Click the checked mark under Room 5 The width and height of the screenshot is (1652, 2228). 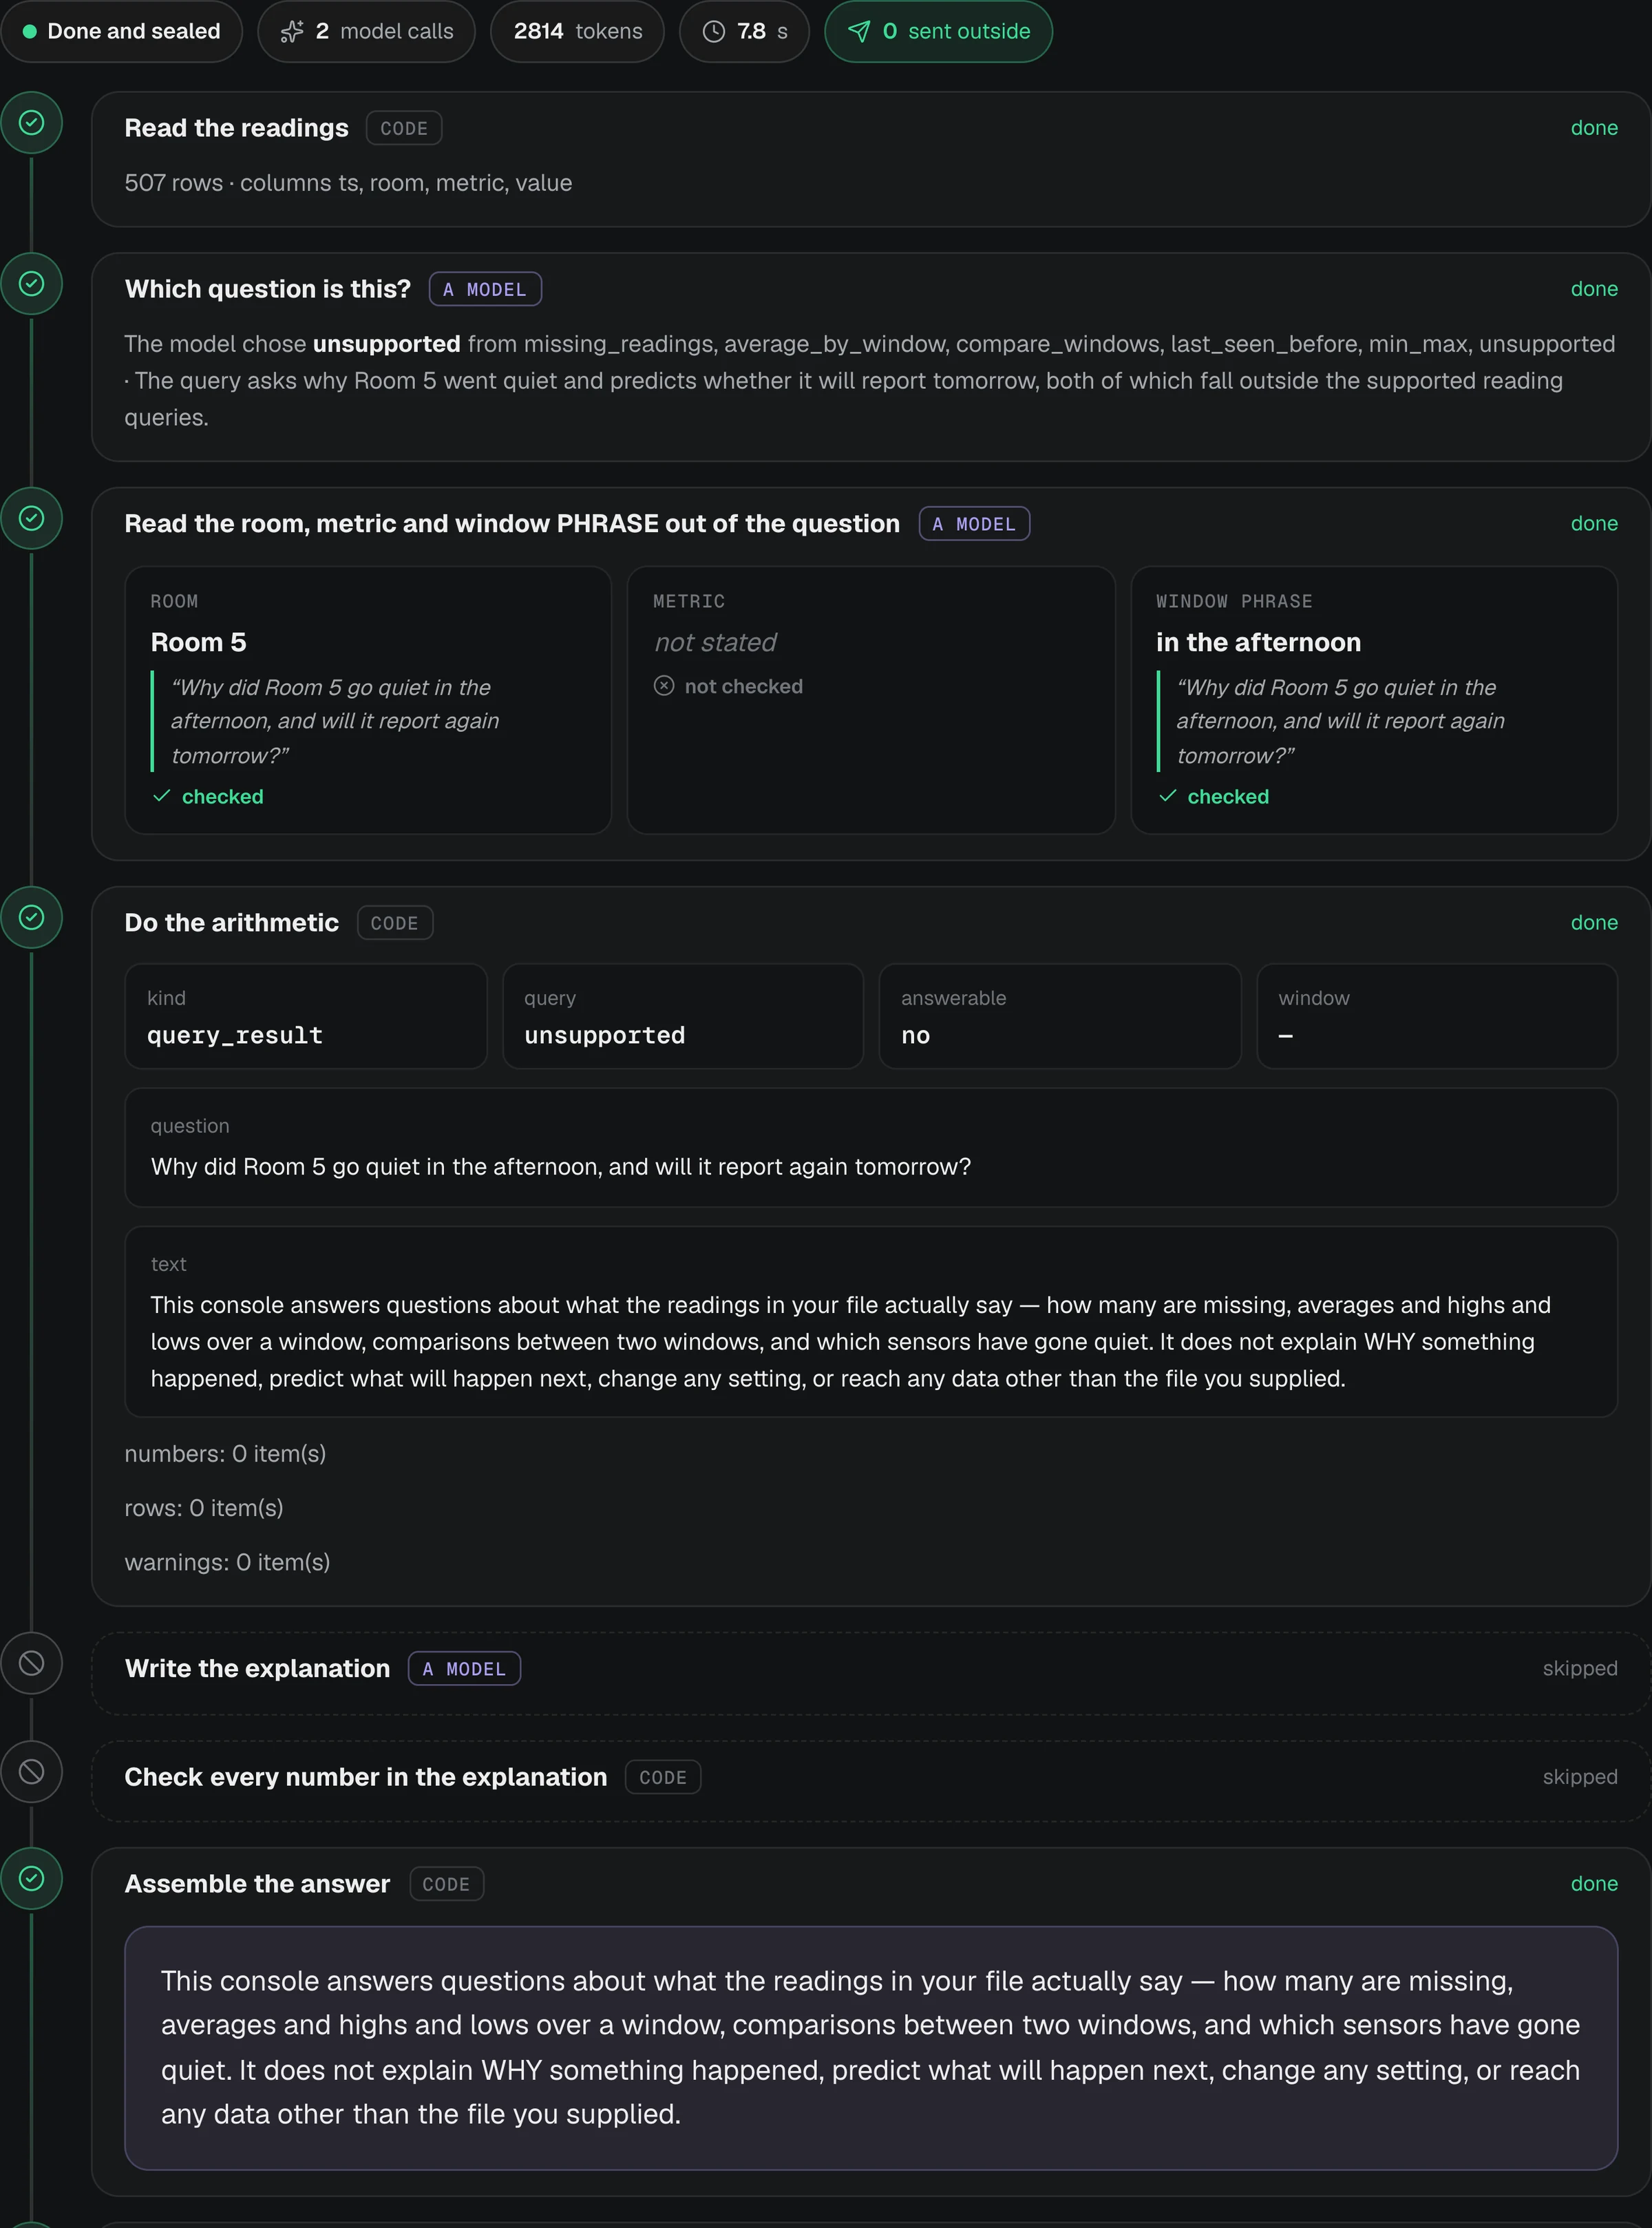pos(162,796)
